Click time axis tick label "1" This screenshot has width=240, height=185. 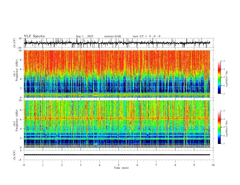click(43, 165)
